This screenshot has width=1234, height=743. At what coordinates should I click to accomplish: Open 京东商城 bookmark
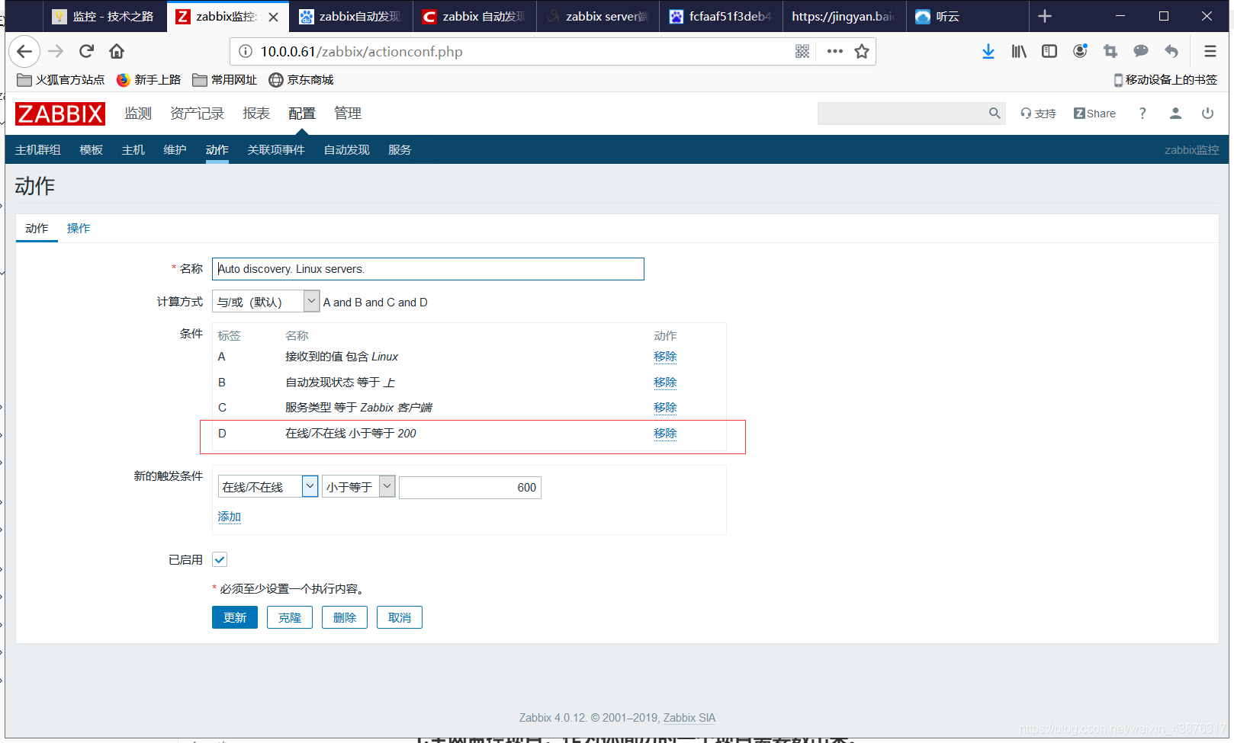coord(301,79)
